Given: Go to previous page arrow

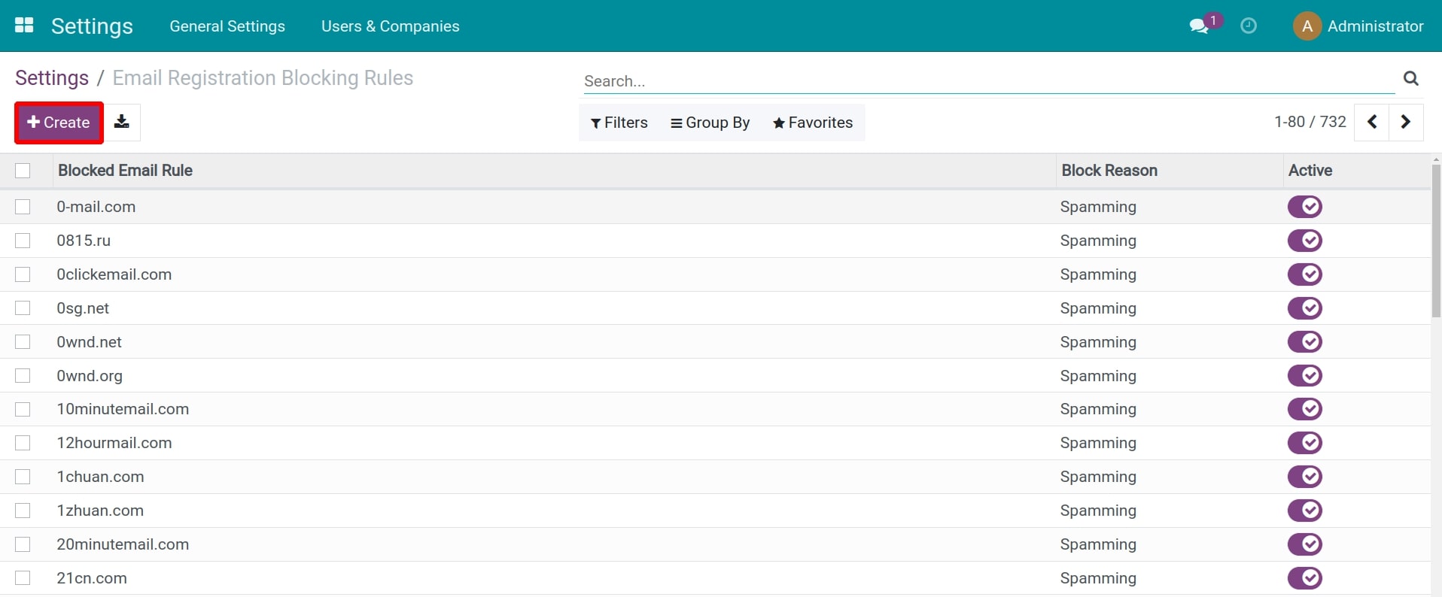Looking at the screenshot, I should (x=1372, y=122).
